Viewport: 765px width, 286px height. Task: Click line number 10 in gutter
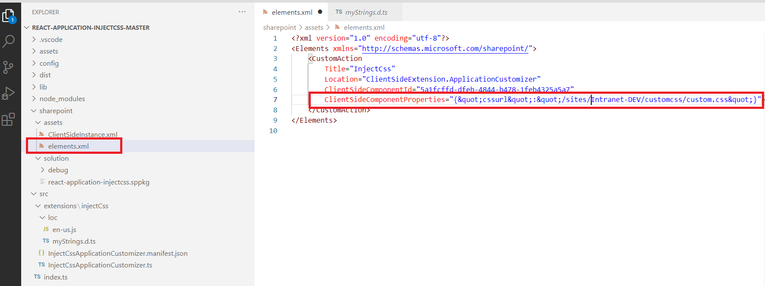pyautogui.click(x=273, y=131)
